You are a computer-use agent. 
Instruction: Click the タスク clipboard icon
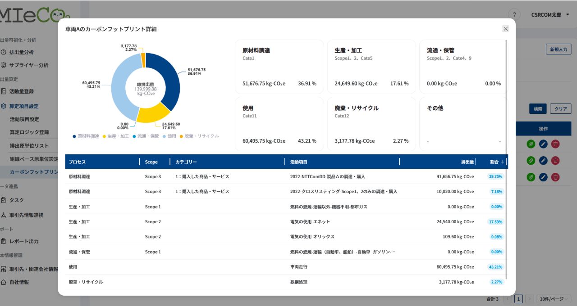[3, 200]
